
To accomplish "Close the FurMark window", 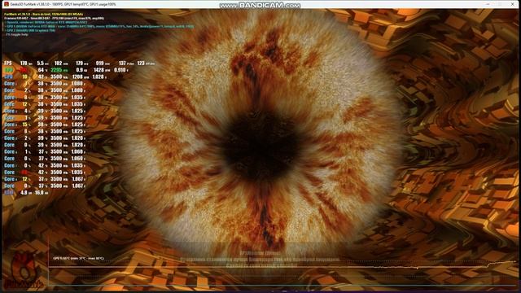I will coord(513,4).
